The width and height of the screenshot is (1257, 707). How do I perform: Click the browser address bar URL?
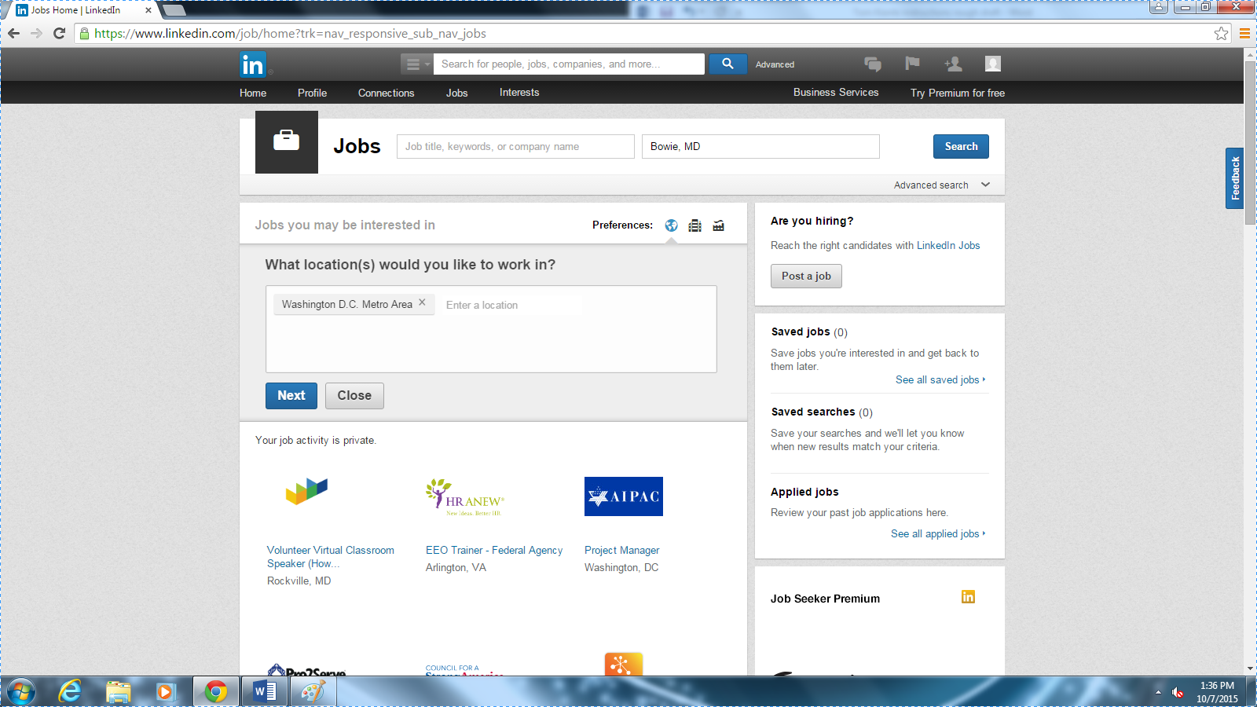pos(290,33)
